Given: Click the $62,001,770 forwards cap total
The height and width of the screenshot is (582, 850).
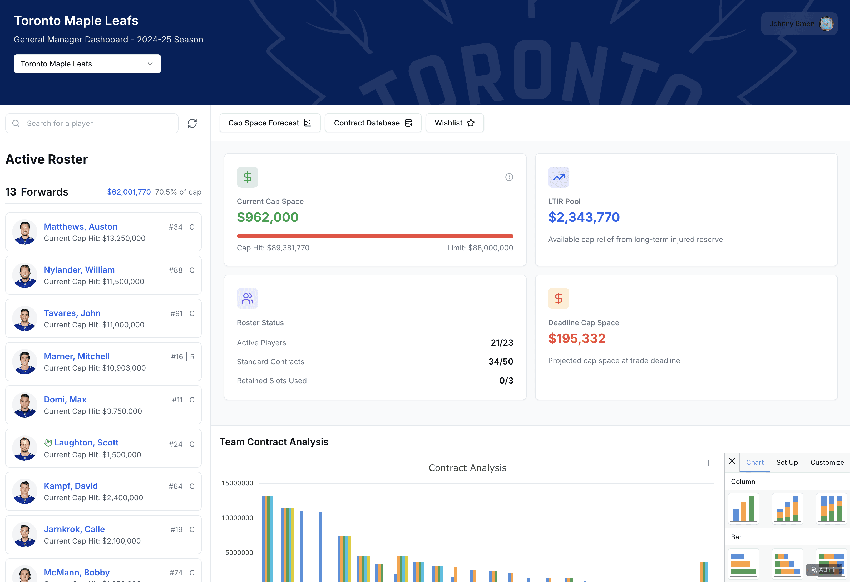Looking at the screenshot, I should 129,192.
